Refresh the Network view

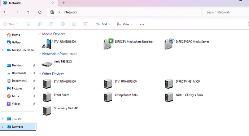point(40,12)
